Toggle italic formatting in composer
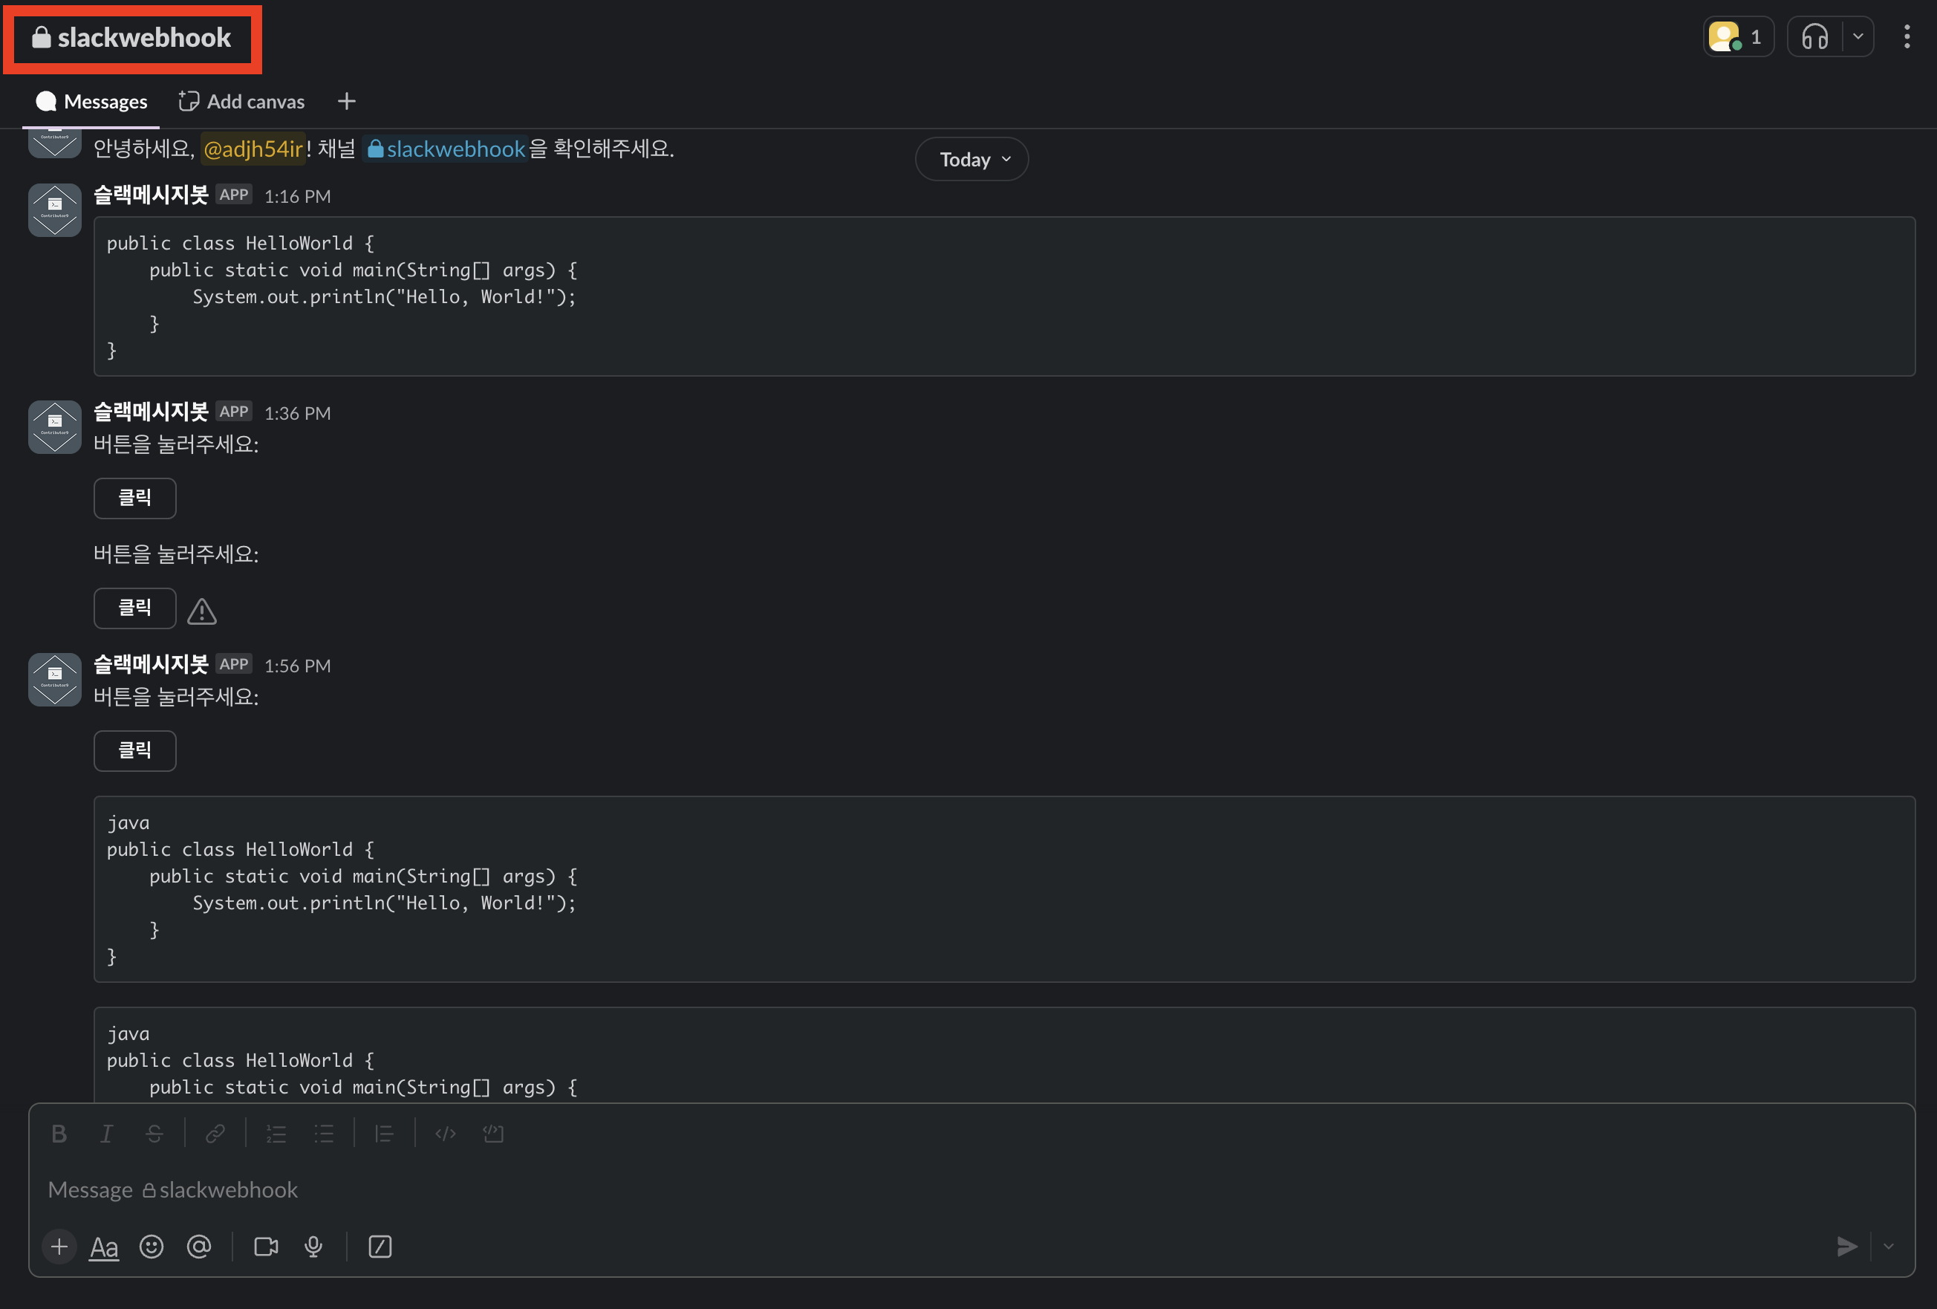Screen dimensions: 1937x1309 pyautogui.click(x=106, y=1133)
